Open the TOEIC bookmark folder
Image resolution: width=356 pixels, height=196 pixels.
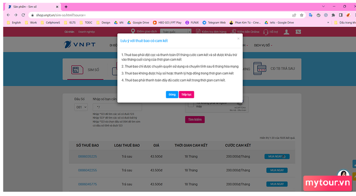coord(86,22)
